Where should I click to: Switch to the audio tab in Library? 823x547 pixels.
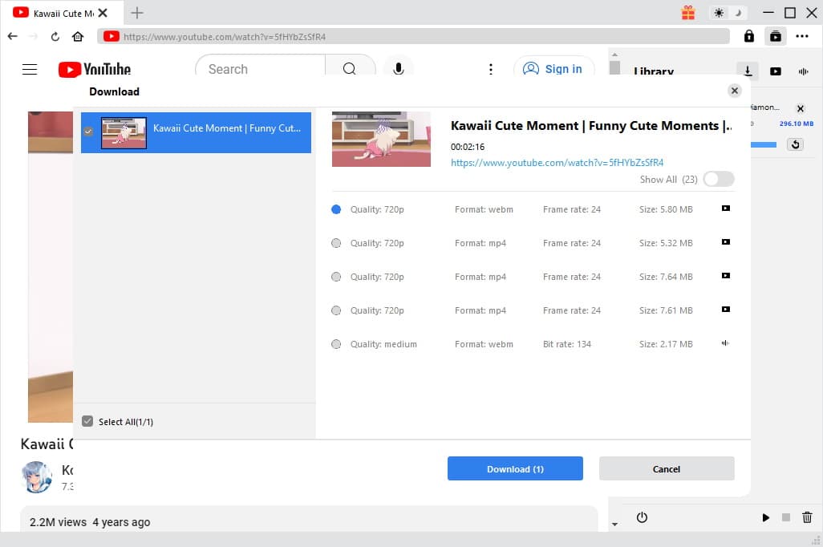click(x=803, y=71)
